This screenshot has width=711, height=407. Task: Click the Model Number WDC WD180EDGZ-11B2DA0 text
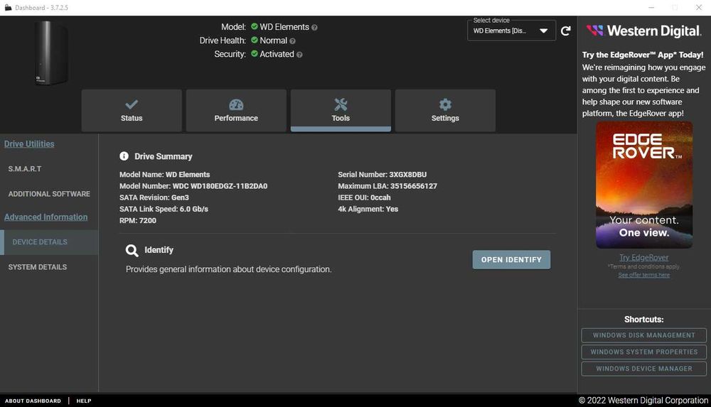coord(193,186)
